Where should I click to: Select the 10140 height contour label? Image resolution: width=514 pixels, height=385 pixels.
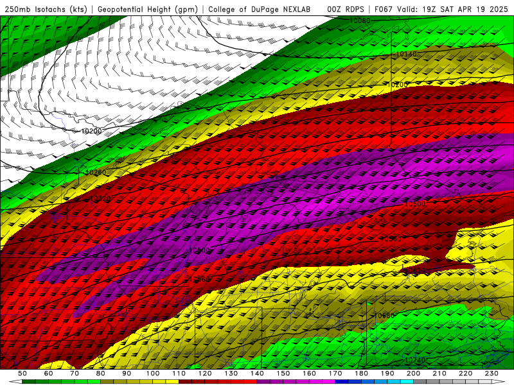(406, 54)
